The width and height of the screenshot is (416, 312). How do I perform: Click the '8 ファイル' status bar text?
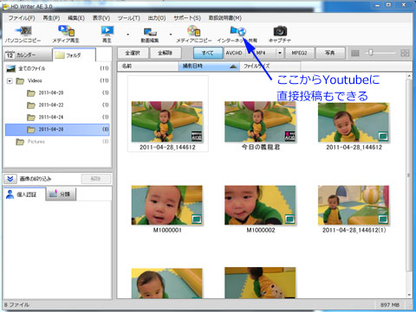pyautogui.click(x=16, y=305)
